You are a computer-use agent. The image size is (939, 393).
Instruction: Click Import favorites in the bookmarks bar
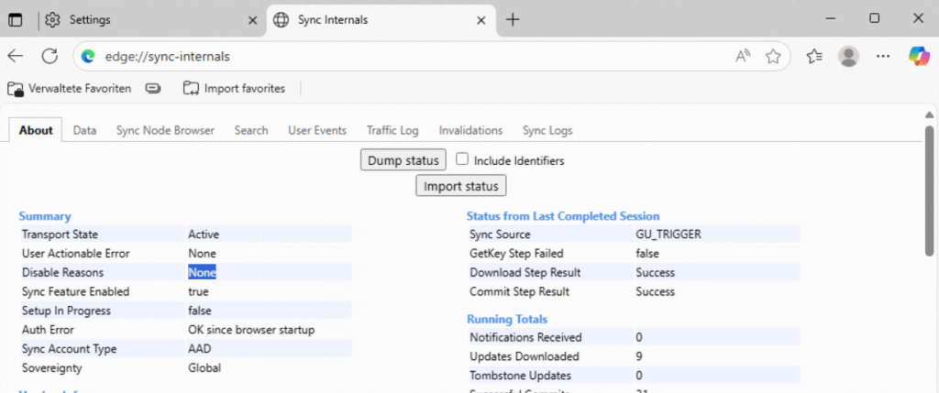235,89
